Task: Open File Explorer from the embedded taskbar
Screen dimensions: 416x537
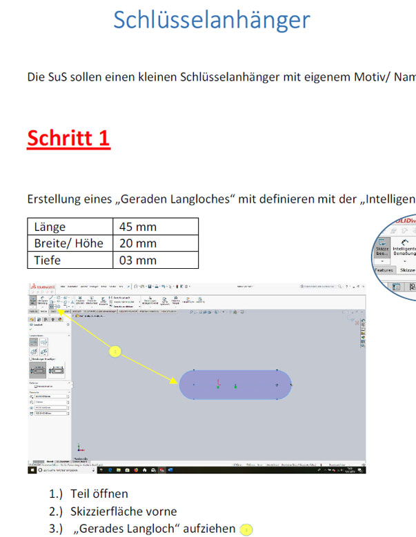Action: 119,470
